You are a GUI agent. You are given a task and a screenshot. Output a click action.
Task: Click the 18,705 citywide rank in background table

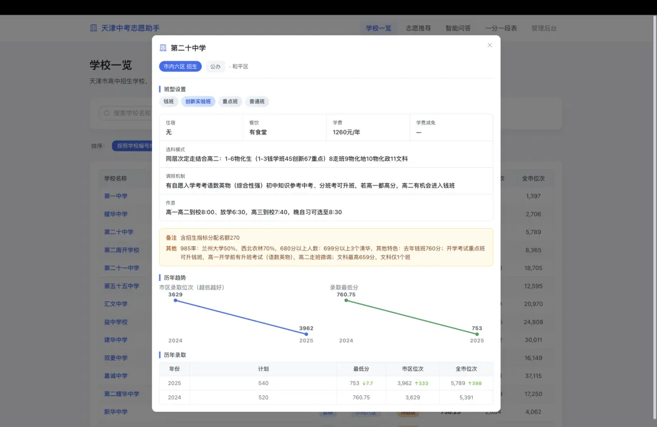pos(533,268)
